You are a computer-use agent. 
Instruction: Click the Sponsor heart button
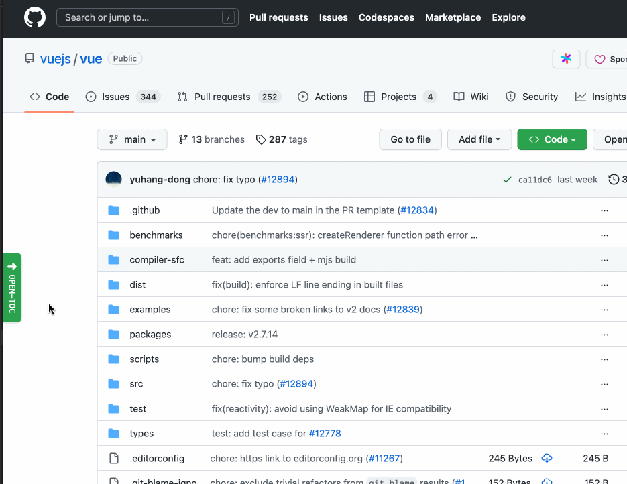[x=606, y=59]
